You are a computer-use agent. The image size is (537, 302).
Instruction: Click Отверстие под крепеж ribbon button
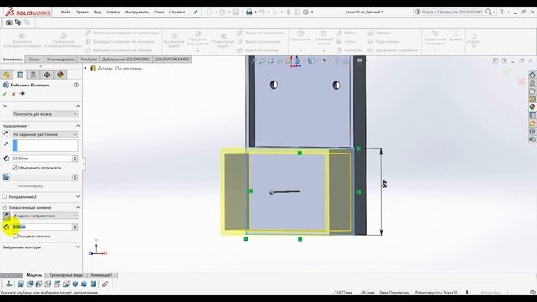coord(198,42)
